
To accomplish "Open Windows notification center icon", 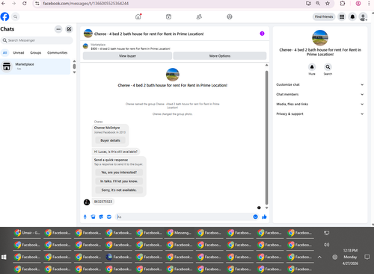I will [367, 257].
